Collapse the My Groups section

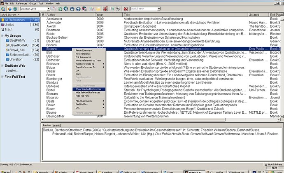tap(2, 36)
